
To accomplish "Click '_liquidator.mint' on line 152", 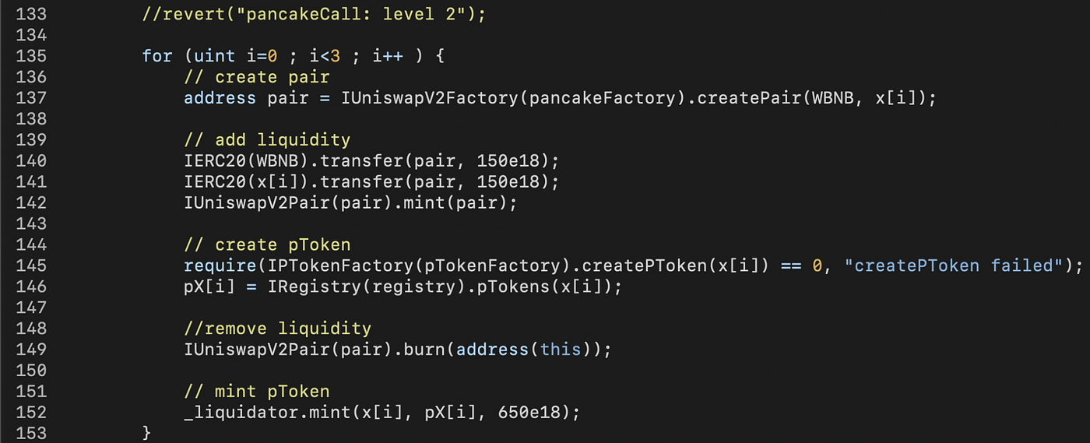I will (x=267, y=413).
